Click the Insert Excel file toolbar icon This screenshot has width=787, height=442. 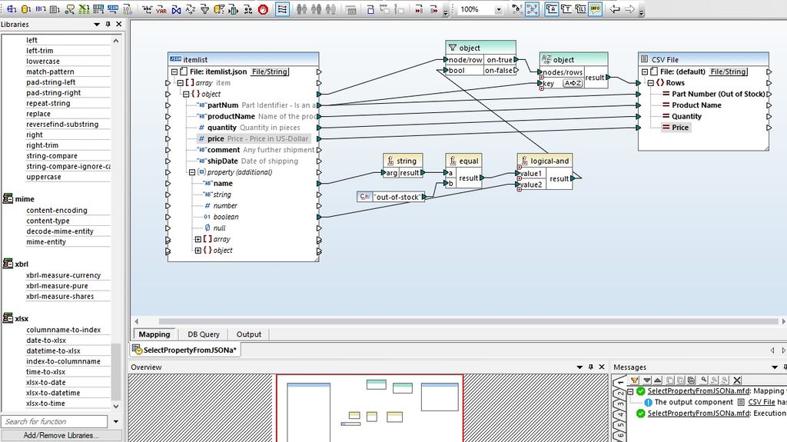point(84,10)
